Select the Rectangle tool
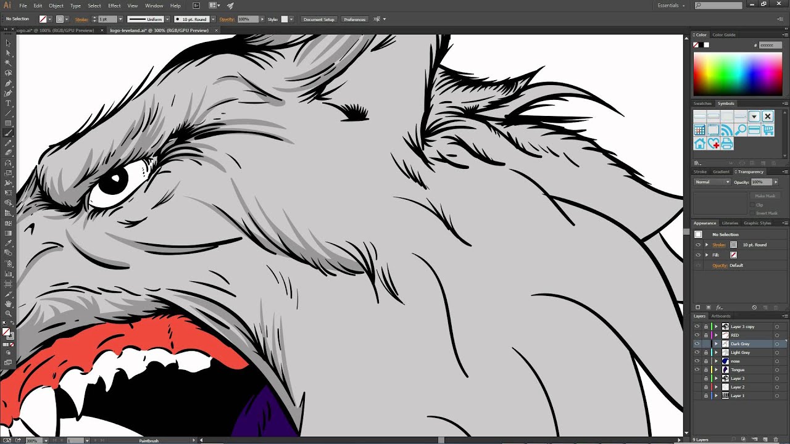The width and height of the screenshot is (790, 444). 8,123
